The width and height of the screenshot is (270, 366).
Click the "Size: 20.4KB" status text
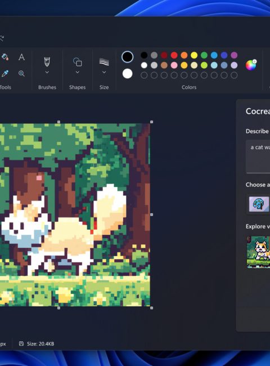[40, 343]
